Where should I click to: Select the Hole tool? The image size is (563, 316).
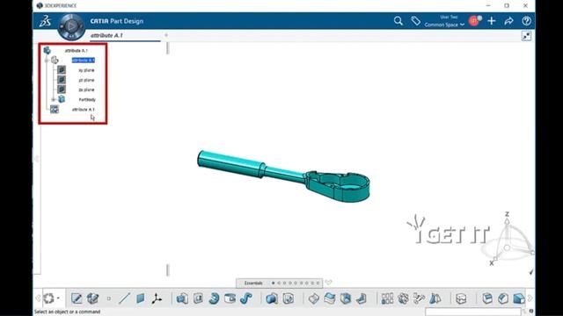tap(230, 298)
